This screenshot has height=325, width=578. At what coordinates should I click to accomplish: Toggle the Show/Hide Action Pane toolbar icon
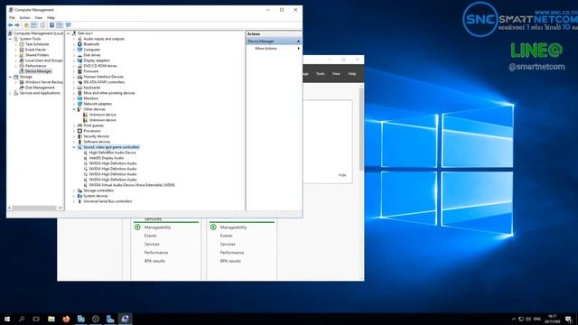point(60,25)
